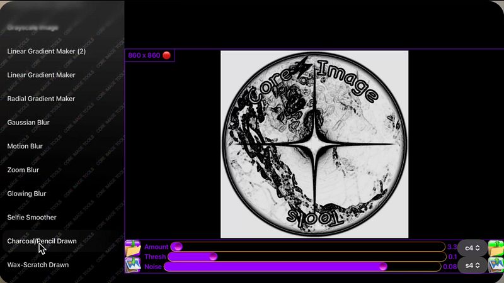Click the purple folder import icon

[133, 248]
